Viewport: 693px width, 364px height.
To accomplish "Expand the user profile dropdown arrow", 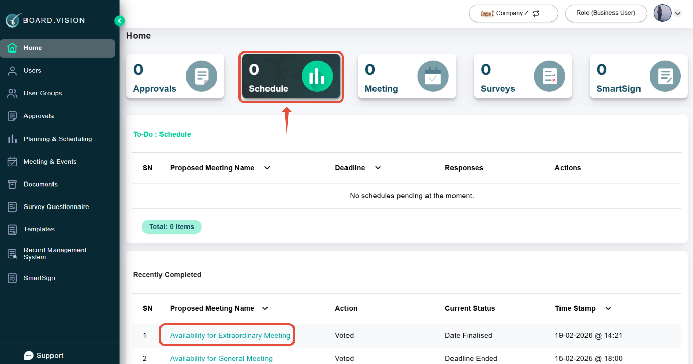I will (x=678, y=14).
